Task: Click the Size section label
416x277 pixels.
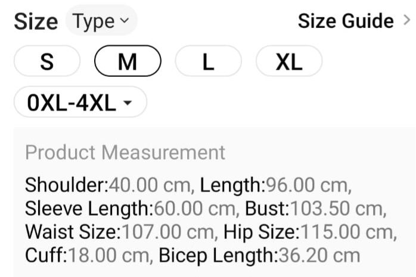Action: 36,21
